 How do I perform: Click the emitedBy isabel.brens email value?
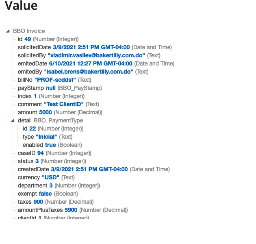[x=89, y=72]
